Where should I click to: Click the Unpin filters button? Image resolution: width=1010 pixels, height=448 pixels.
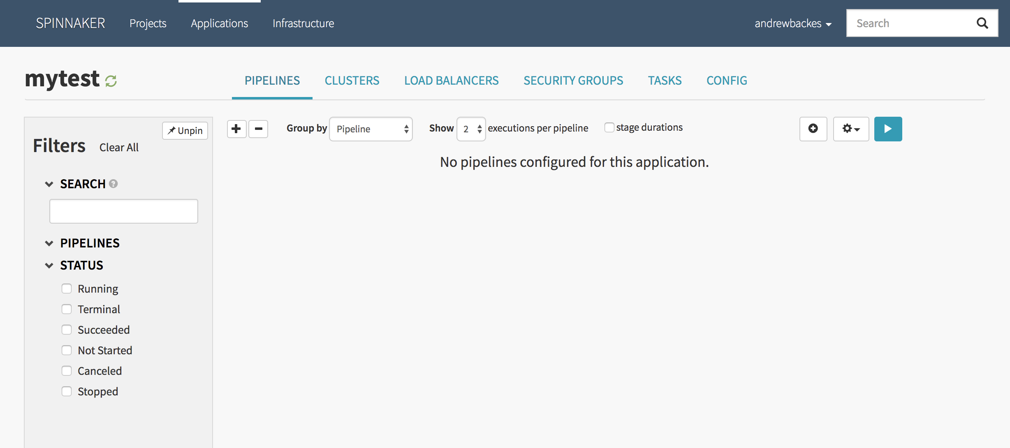click(x=185, y=131)
